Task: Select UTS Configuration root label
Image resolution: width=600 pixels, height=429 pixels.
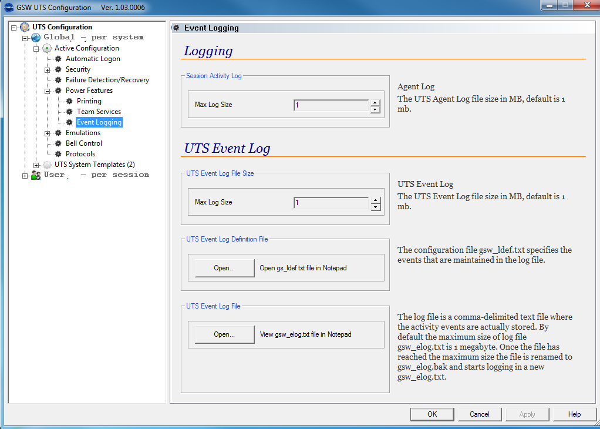Action: (x=62, y=27)
